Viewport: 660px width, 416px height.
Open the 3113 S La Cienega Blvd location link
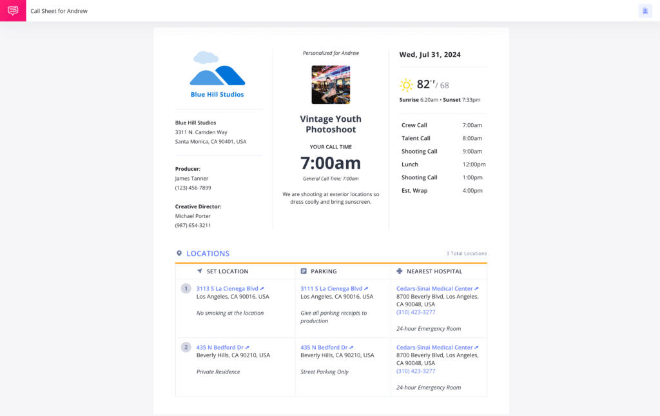227,288
